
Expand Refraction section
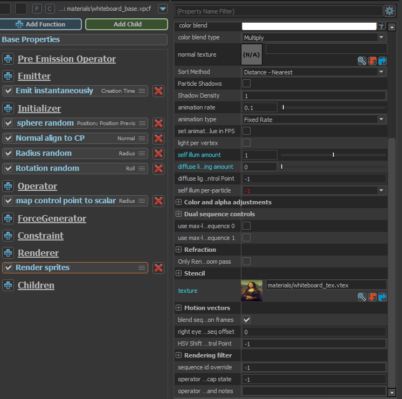pyautogui.click(x=179, y=250)
